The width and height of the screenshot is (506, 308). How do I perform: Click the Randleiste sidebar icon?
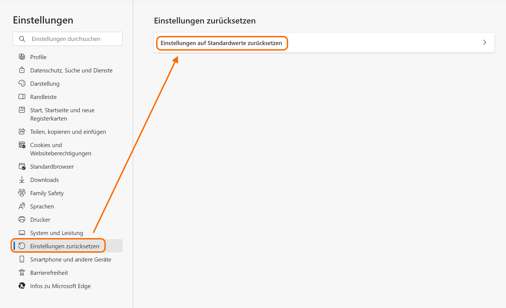pyautogui.click(x=22, y=96)
